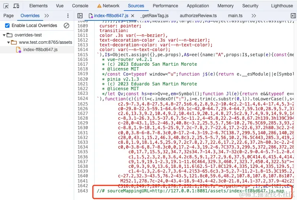Open the Elements panel tab
This screenshot has width=297, height=200.
38,6
